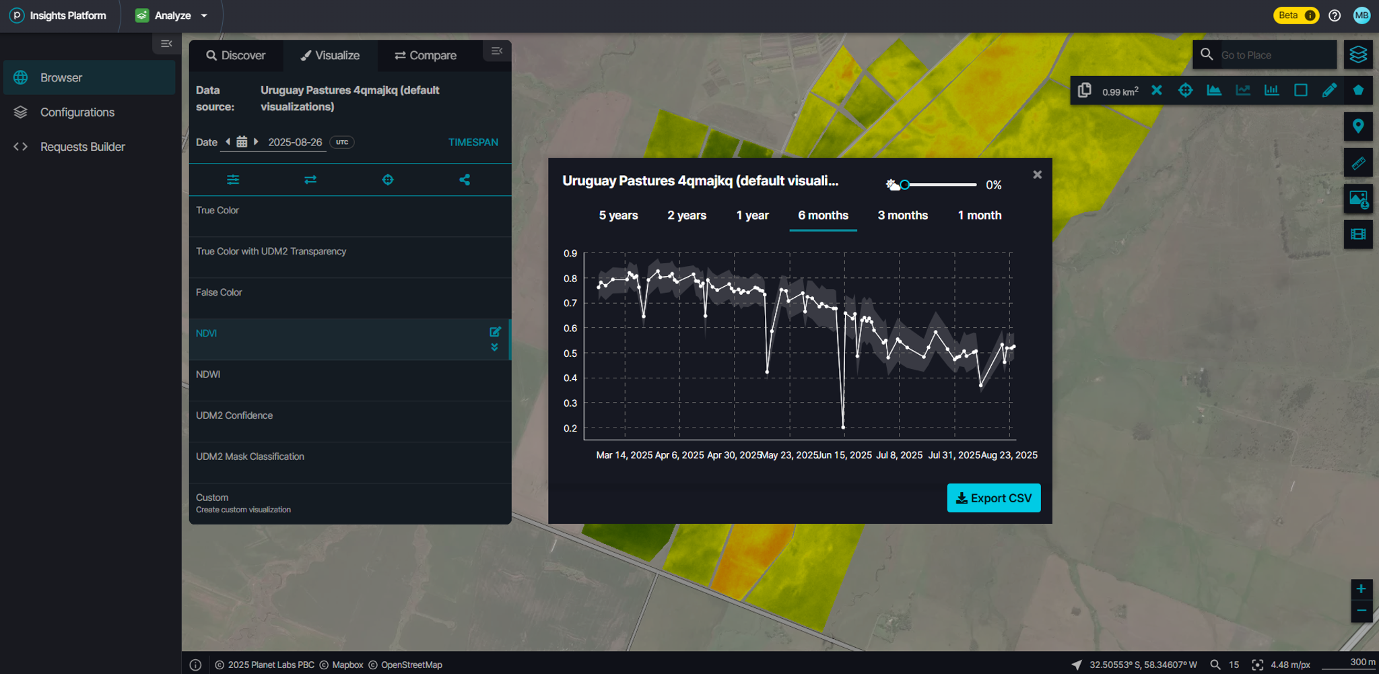The image size is (1379, 674).
Task: Open the help question mark icon
Action: pos(1335,15)
